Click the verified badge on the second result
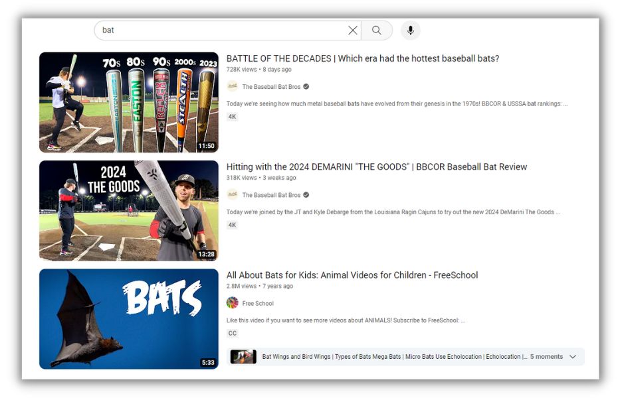Image resolution: width=622 pixels, height=398 pixels. [x=306, y=195]
